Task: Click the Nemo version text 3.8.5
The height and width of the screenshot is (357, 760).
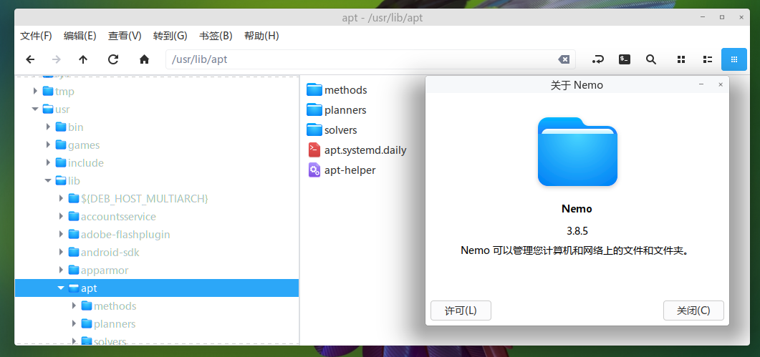Action: [577, 230]
